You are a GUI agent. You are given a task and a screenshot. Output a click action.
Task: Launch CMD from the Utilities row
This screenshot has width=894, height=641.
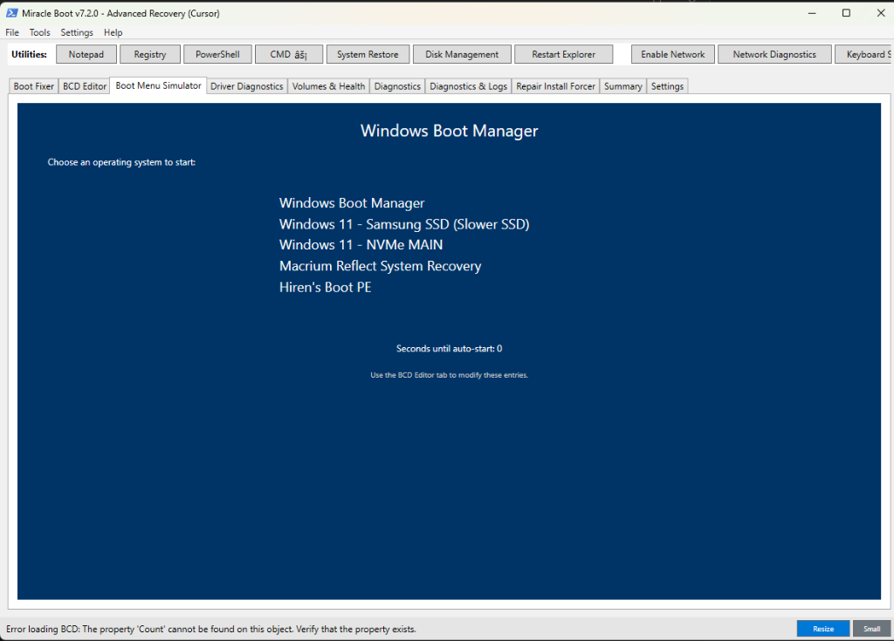(288, 53)
